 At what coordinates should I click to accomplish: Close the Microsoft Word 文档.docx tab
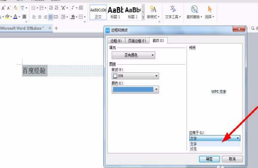(x=50, y=28)
